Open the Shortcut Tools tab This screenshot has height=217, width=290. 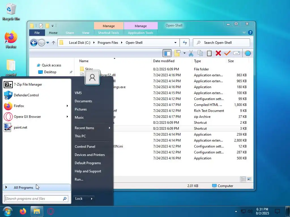point(108,33)
